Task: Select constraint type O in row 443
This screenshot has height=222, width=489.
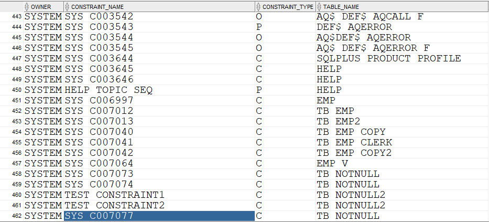Action: [285, 17]
